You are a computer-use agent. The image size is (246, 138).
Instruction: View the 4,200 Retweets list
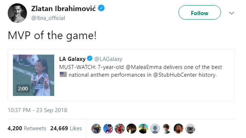point(27,128)
